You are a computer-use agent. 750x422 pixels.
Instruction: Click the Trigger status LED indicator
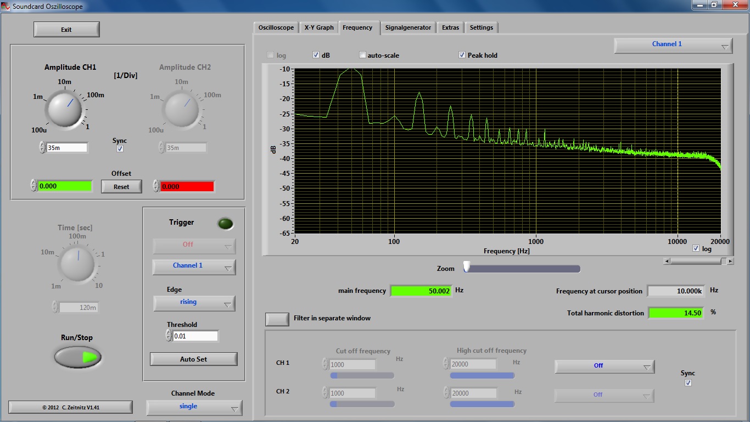(225, 224)
